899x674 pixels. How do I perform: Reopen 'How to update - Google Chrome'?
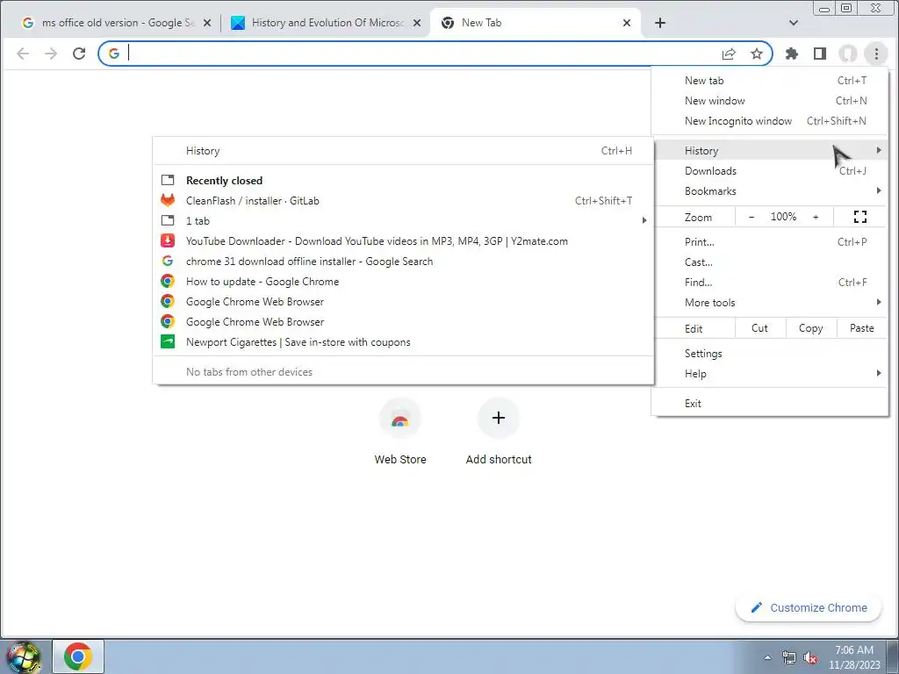coord(403,282)
